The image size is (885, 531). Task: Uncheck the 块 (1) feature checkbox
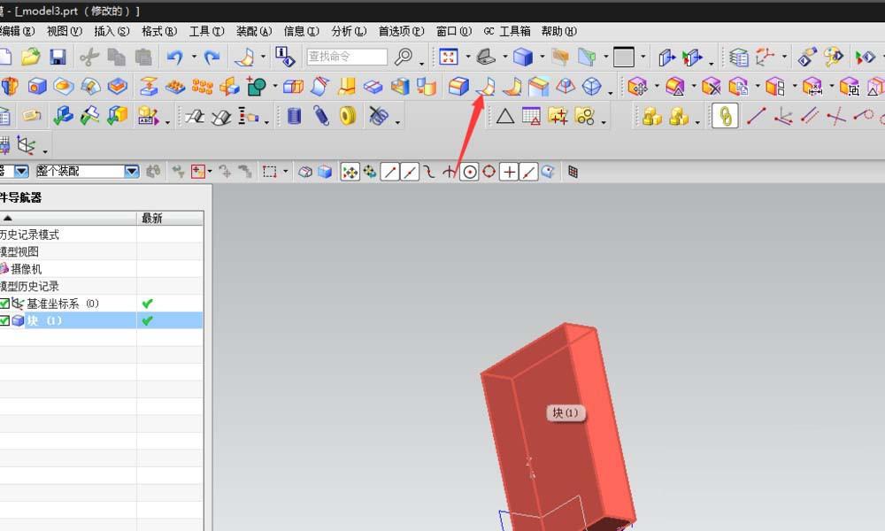[x=4, y=320]
